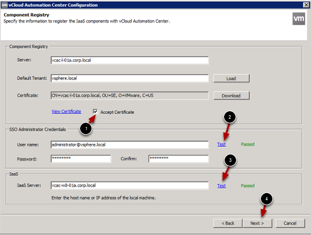
Task: Focus the IaaS Server field
Action: [x=130, y=185]
